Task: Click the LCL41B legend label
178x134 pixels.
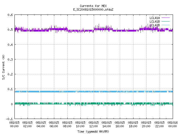Action: click(155, 21)
